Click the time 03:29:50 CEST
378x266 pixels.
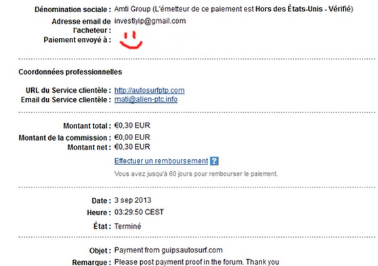139,213
